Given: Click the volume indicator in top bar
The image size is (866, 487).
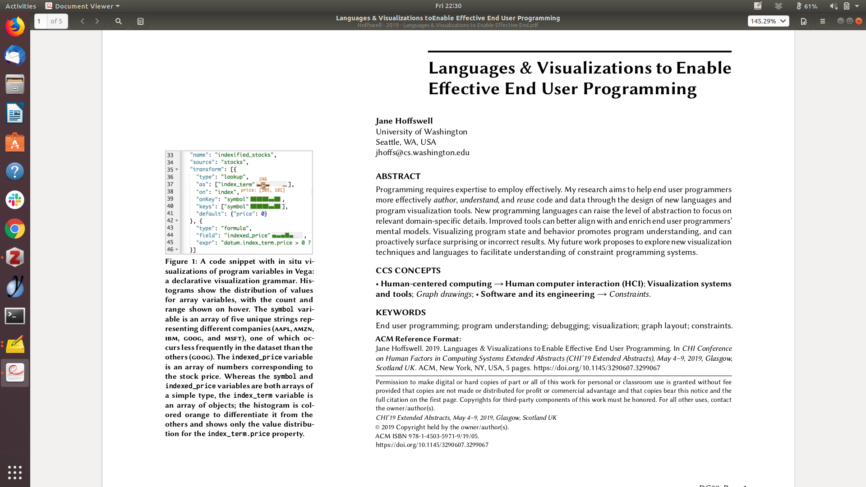Looking at the screenshot, I should click(833, 6).
